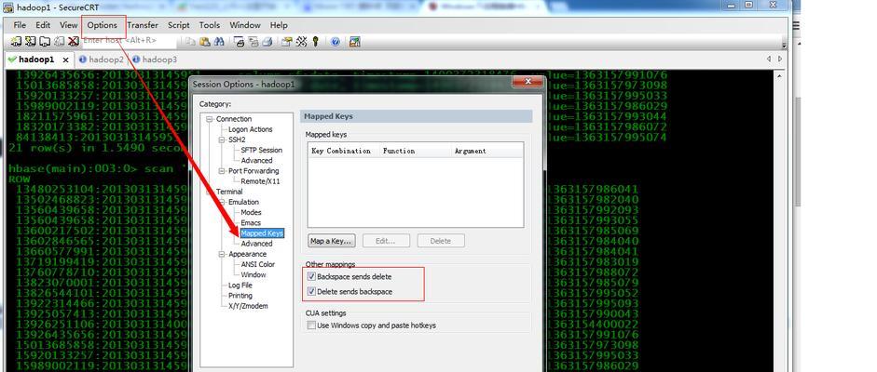Toggle Delete sends backspace checkbox
Screen dimensions: 877x372
[x=311, y=292]
